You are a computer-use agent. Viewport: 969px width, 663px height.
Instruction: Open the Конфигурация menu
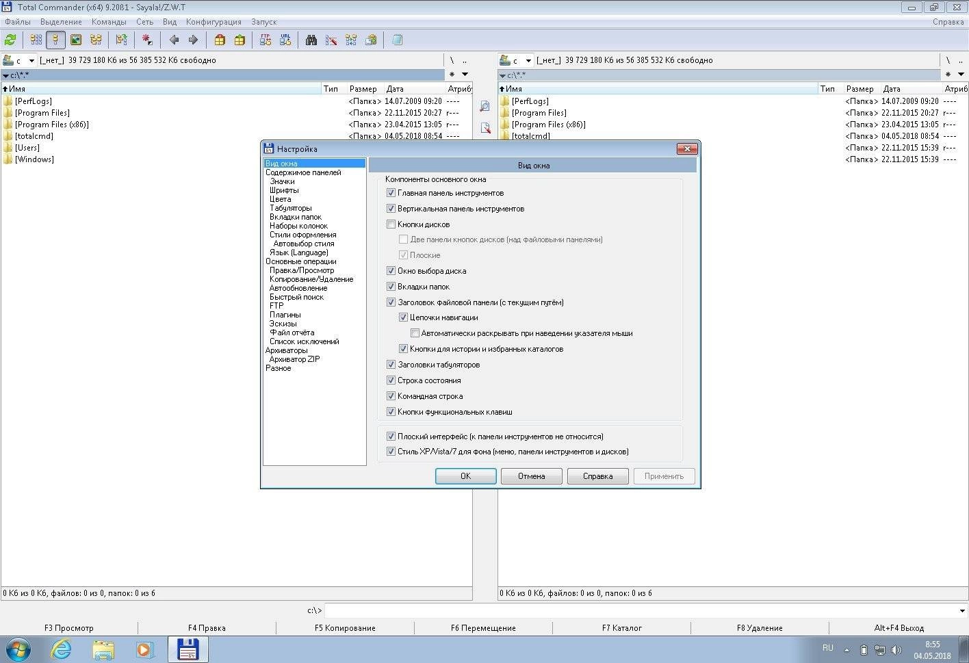[214, 22]
